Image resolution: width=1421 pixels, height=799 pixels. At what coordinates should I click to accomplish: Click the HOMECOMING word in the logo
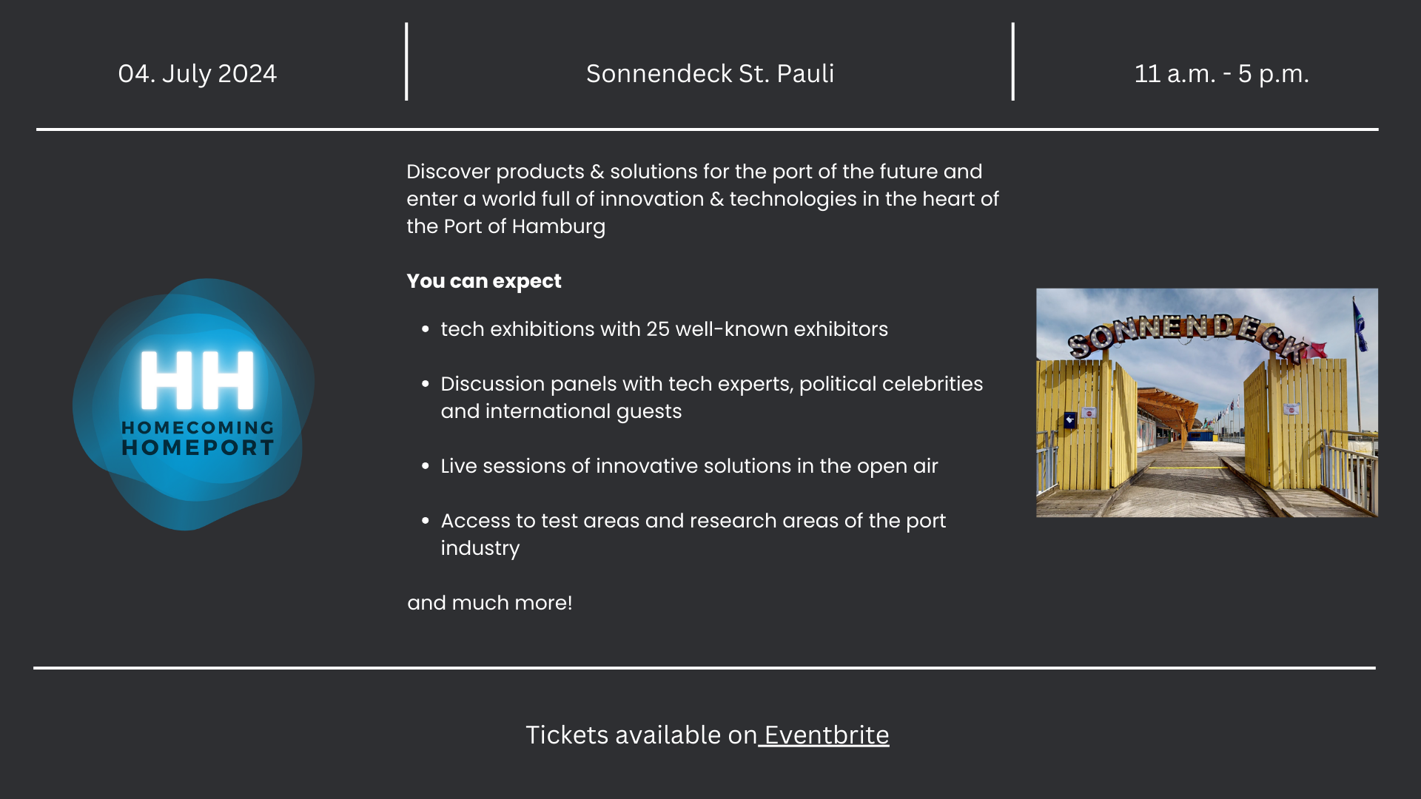[x=198, y=428]
